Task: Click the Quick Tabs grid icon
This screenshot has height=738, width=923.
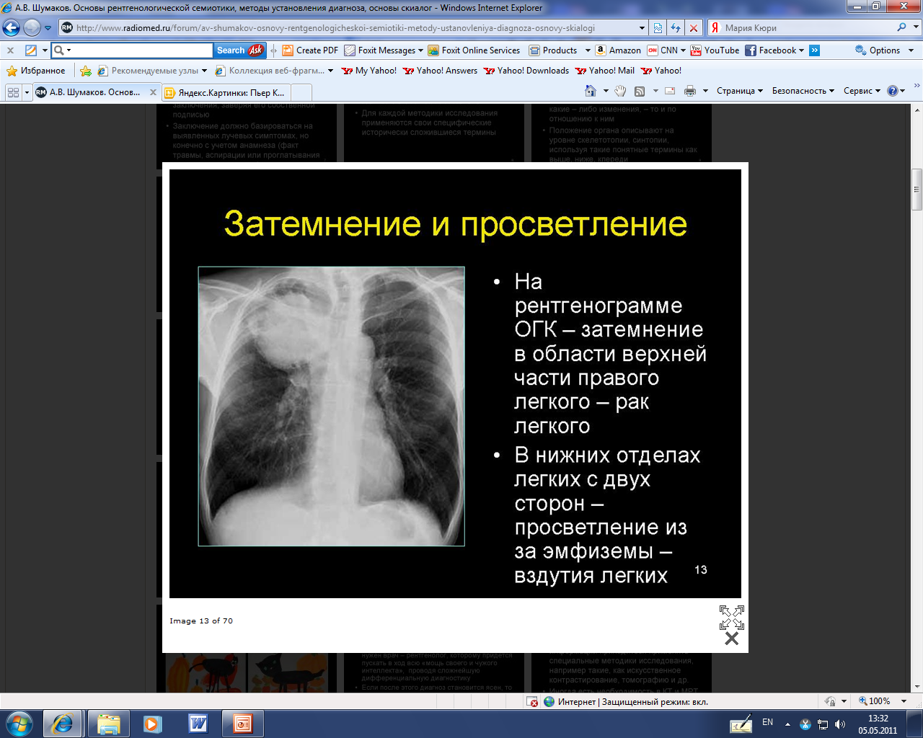Action: point(13,92)
